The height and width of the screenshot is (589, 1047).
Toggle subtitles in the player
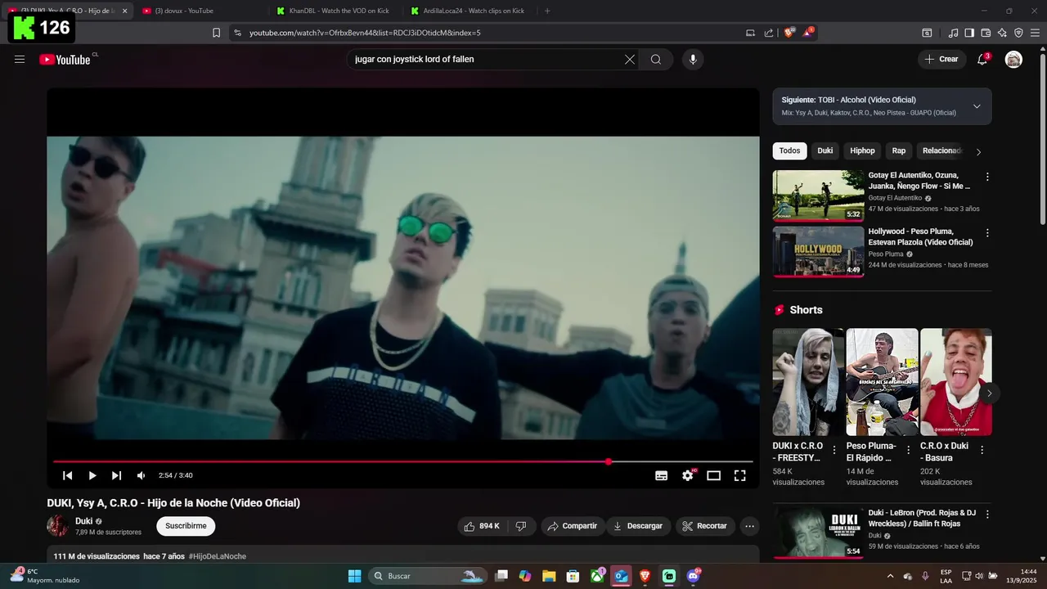point(662,475)
